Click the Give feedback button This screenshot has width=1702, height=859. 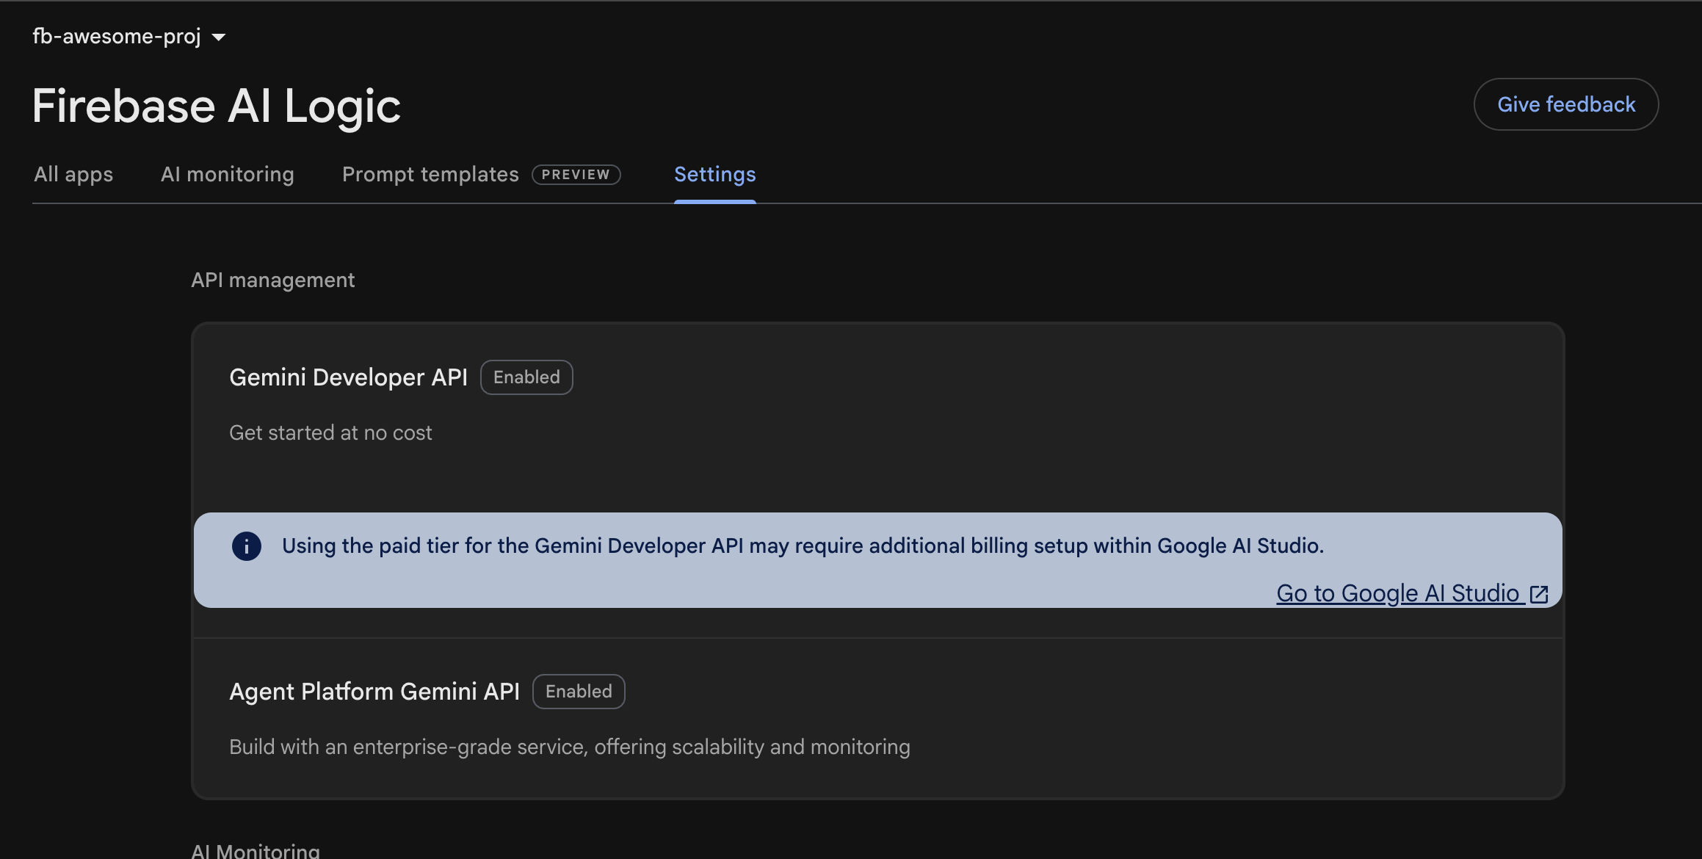[x=1565, y=104]
